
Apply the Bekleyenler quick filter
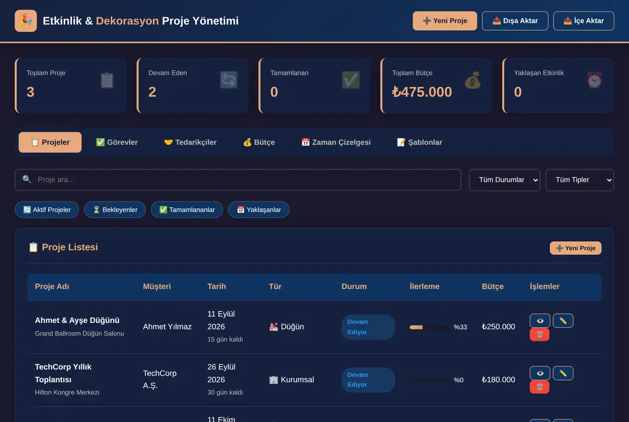(115, 210)
